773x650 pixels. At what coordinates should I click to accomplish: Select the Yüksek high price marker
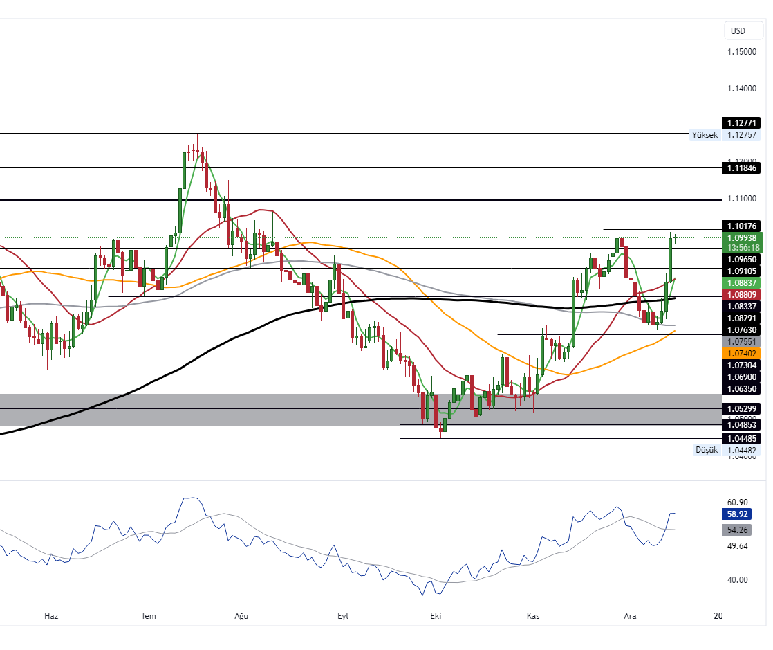pos(705,135)
